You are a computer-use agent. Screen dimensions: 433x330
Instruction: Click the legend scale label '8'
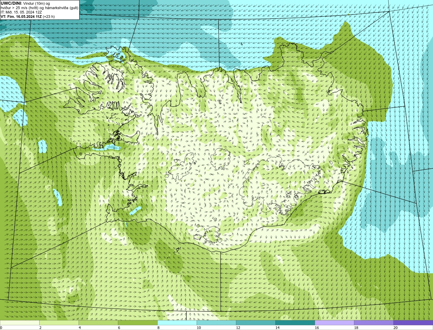coord(158,328)
